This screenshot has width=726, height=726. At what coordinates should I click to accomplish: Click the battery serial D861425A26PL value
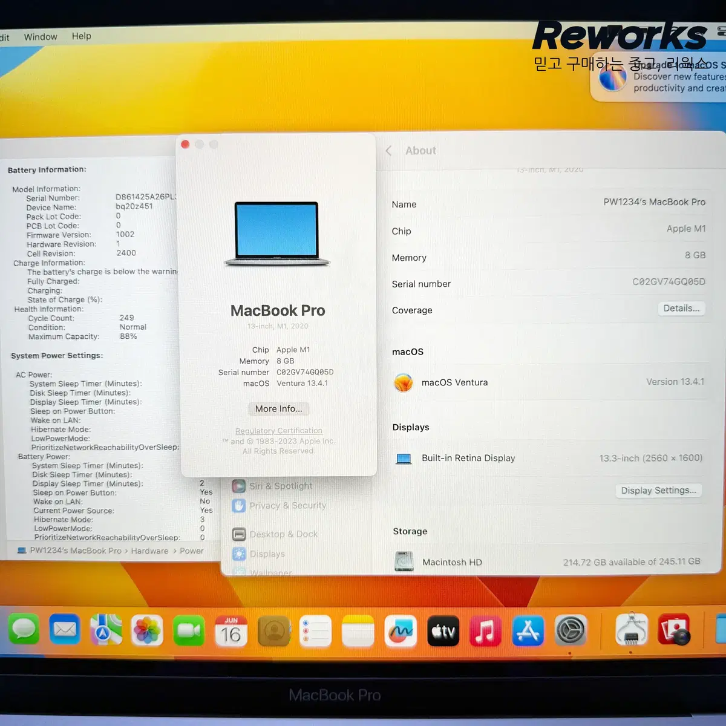[146, 197]
